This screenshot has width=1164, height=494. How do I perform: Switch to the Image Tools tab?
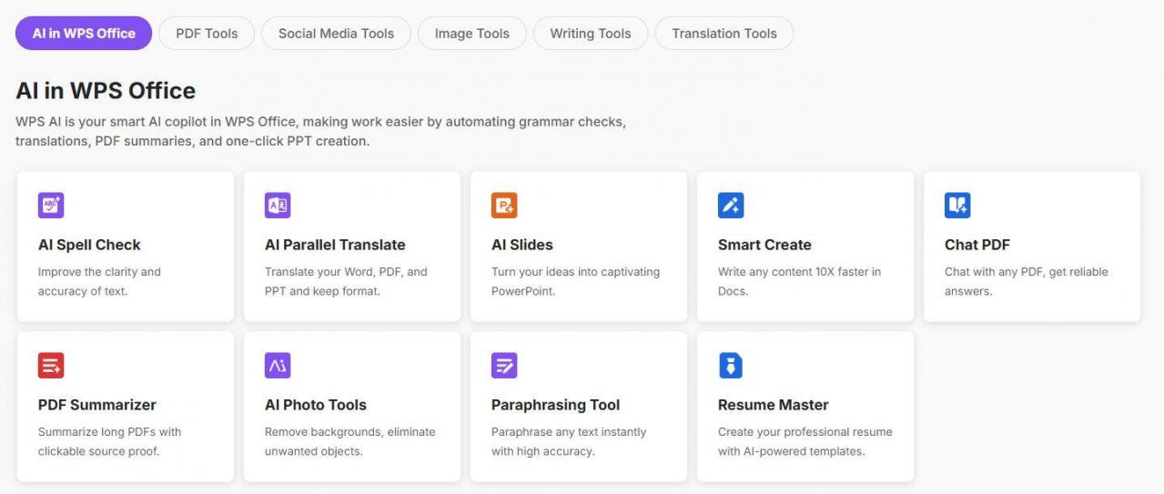point(471,34)
